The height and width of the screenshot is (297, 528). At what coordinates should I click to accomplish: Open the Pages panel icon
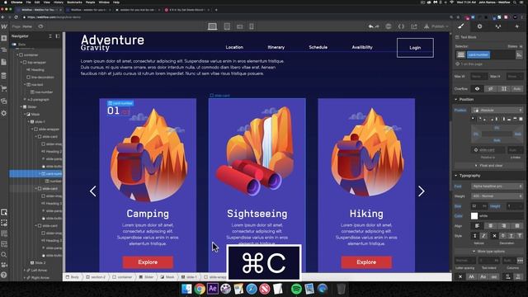click(x=4, y=63)
